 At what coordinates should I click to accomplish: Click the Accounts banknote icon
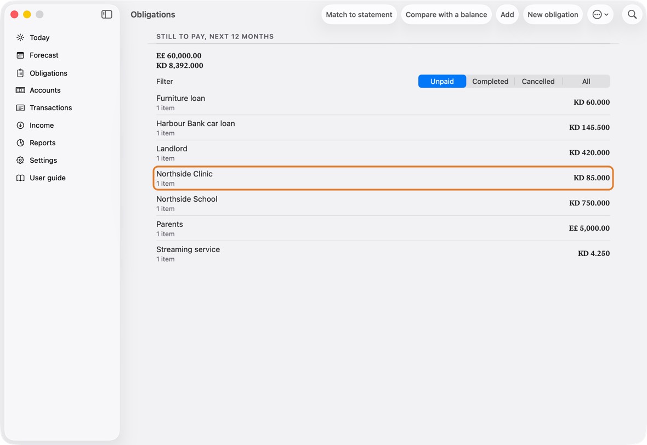click(20, 90)
